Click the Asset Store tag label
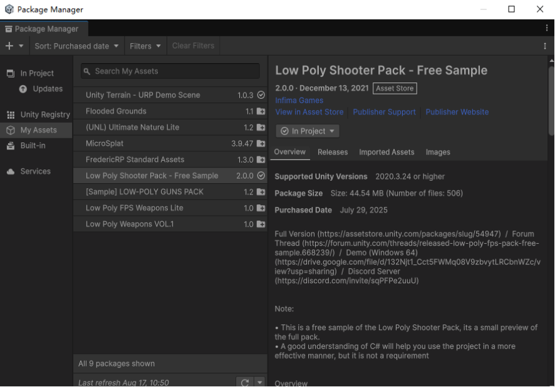555x387 pixels. coord(395,88)
